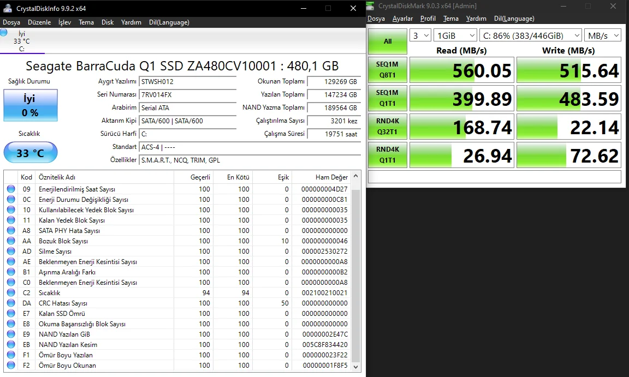Click CrystalDiskInfo title bar app icon

point(7,8)
